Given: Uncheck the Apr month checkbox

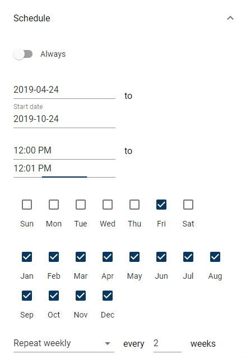Looking at the screenshot, I should [x=108, y=257].
